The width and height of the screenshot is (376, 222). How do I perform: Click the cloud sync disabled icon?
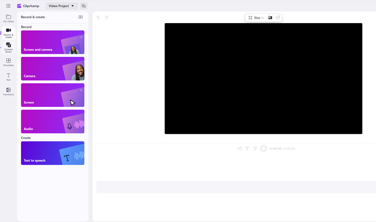tap(84, 6)
